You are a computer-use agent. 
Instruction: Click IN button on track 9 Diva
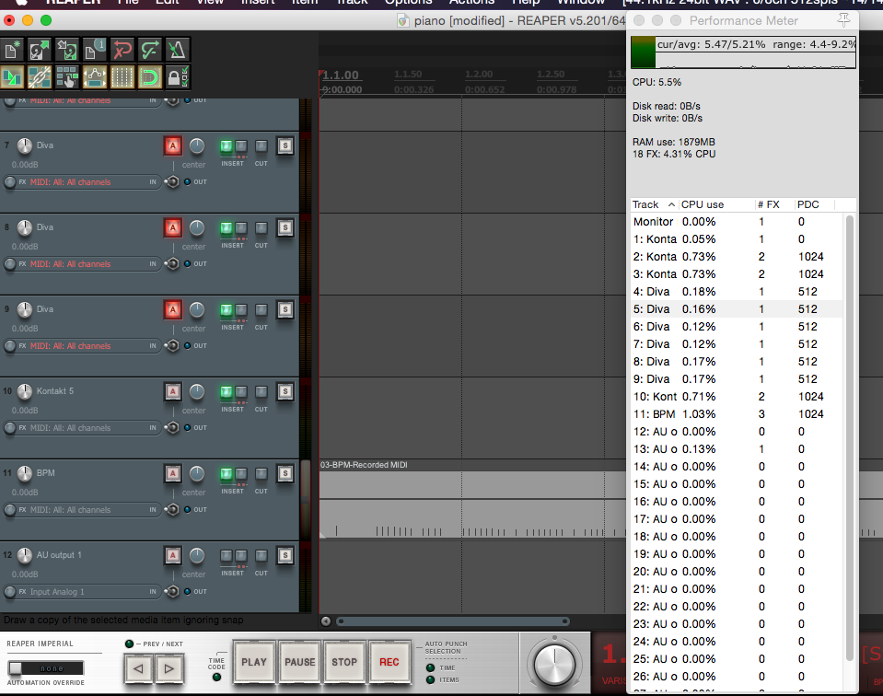153,346
